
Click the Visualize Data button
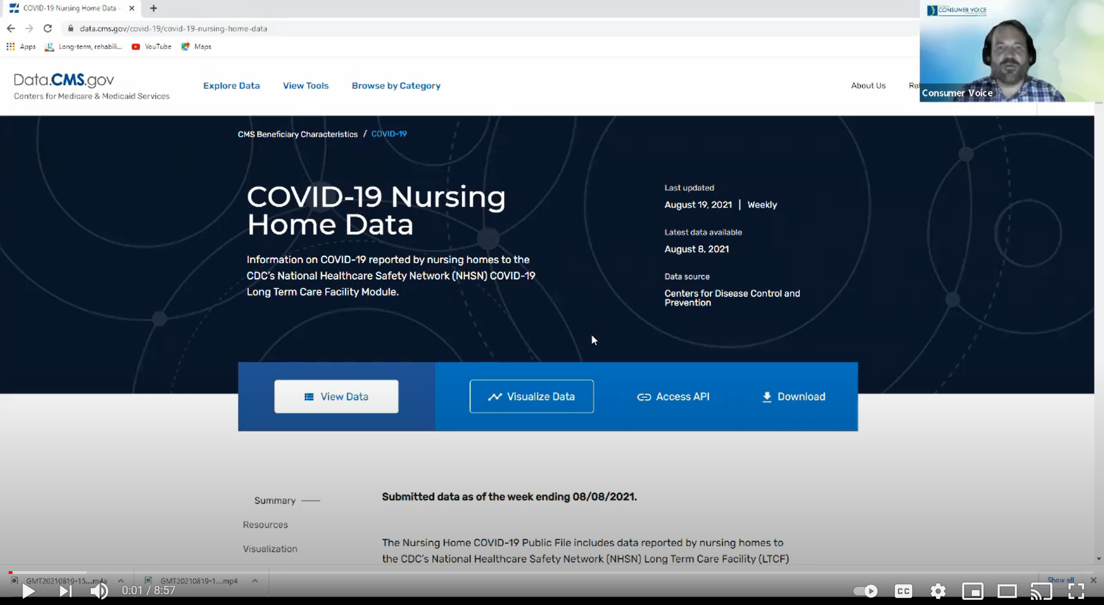tap(531, 396)
